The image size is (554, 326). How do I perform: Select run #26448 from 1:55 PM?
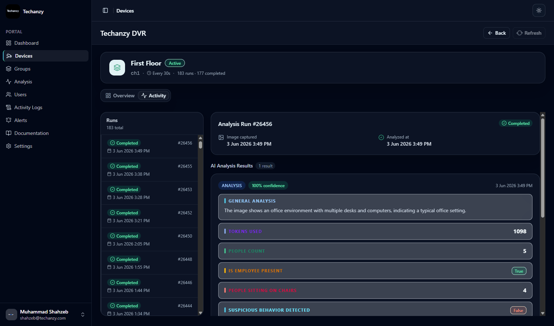(x=149, y=263)
